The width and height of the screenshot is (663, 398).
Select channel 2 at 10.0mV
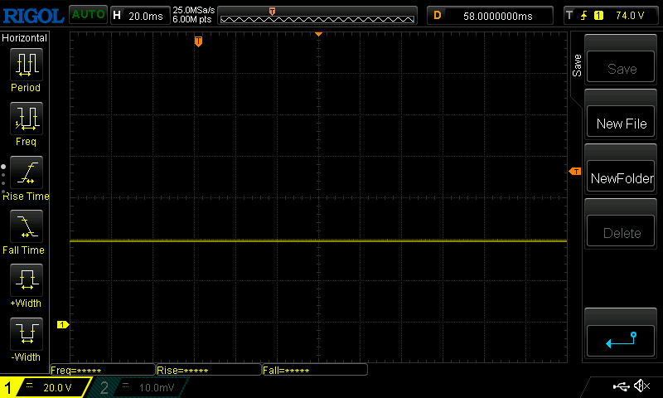point(139,387)
